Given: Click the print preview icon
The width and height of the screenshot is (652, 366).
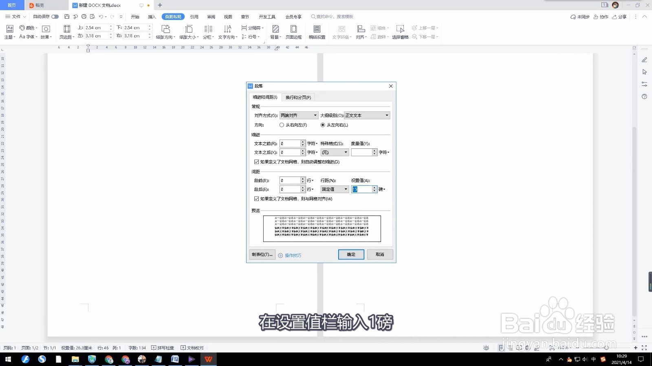Looking at the screenshot, I should pyautogui.click(x=93, y=17).
